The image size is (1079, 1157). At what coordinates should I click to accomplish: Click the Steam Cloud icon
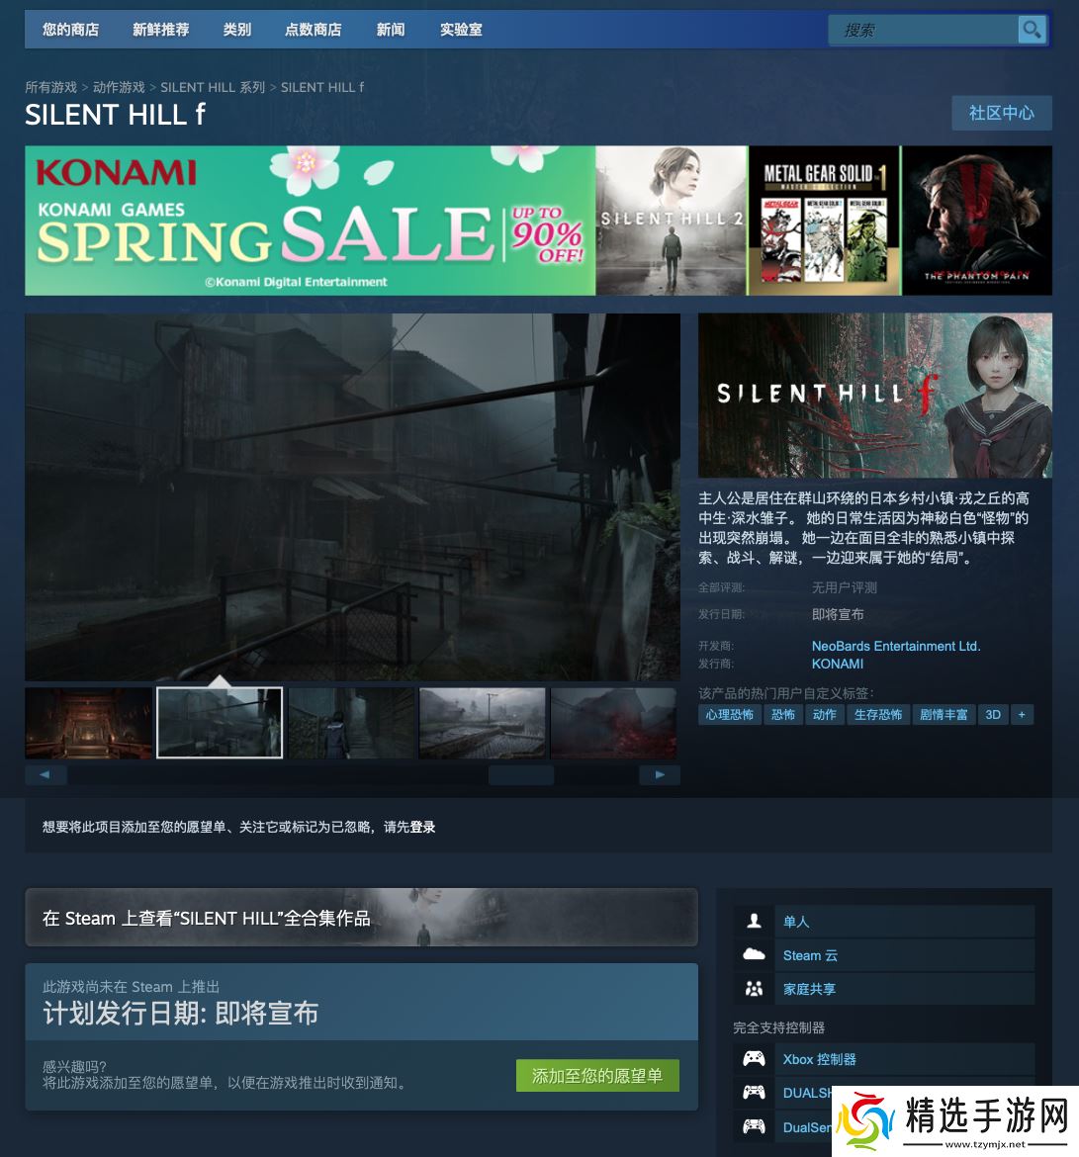754,954
